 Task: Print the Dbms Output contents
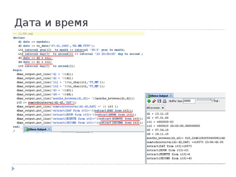[x=164, y=100]
